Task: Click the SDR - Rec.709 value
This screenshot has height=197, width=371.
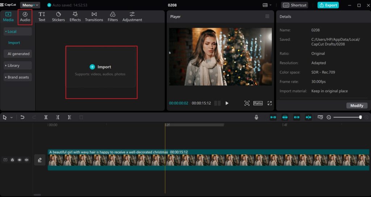Action: tap(323, 72)
